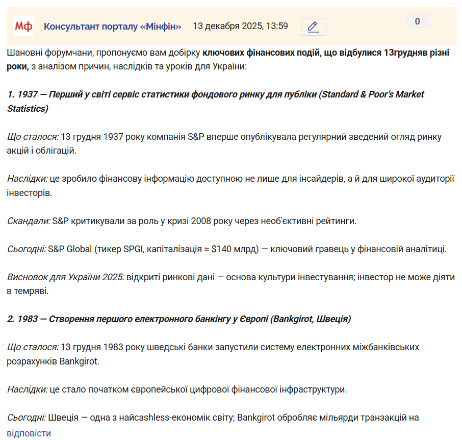Click the line about S&P Global тикер SPGI
Image resolution: width=462 pixels, height=440 pixels.
click(227, 249)
